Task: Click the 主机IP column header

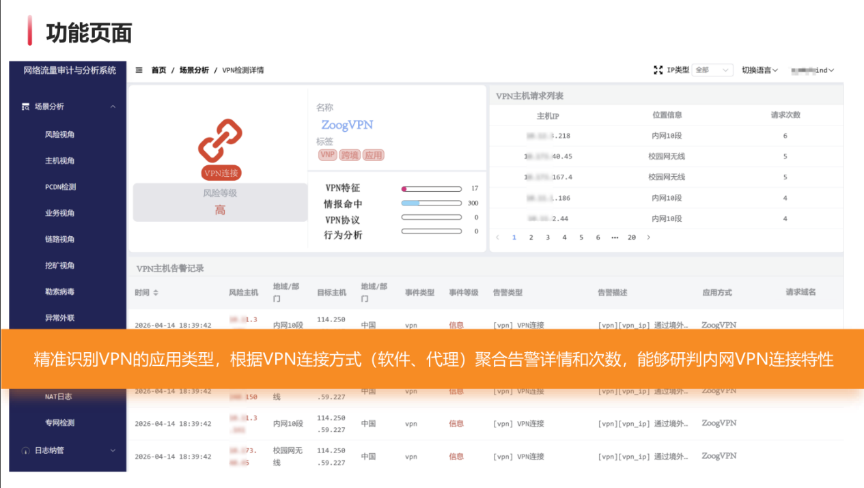Action: pos(548,115)
